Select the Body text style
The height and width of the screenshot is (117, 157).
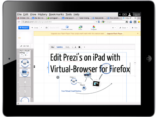68,47
